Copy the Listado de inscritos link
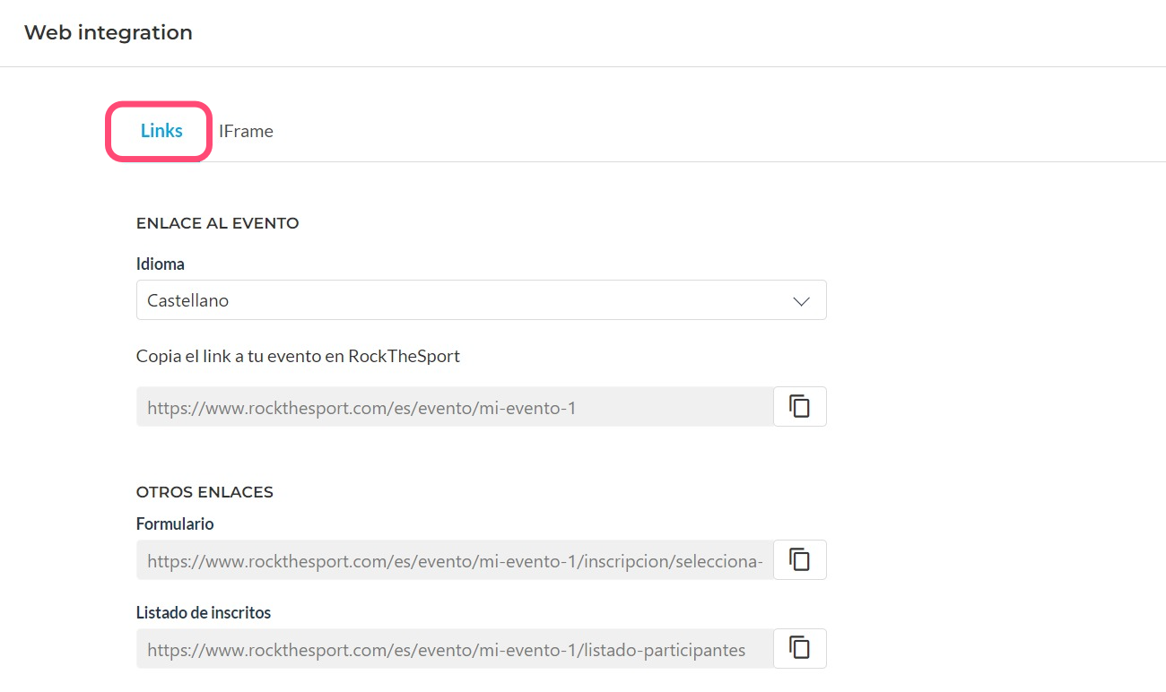Screen dimensions: 1166x692 (x=799, y=648)
